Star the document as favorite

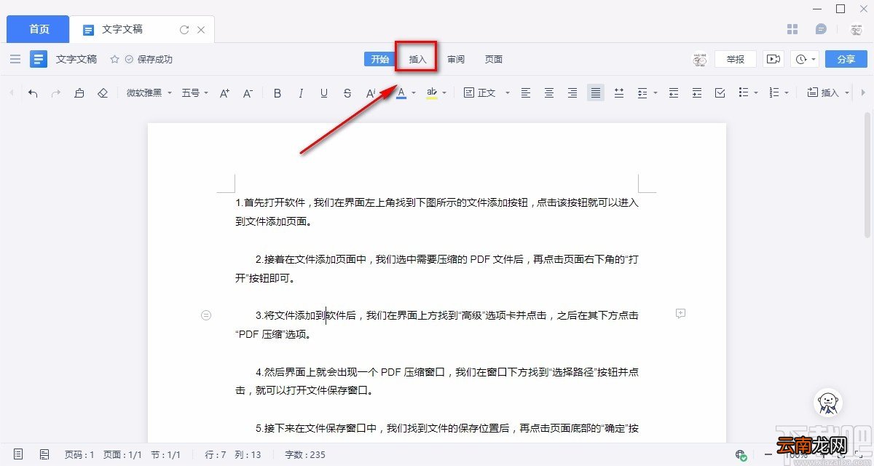tap(114, 59)
